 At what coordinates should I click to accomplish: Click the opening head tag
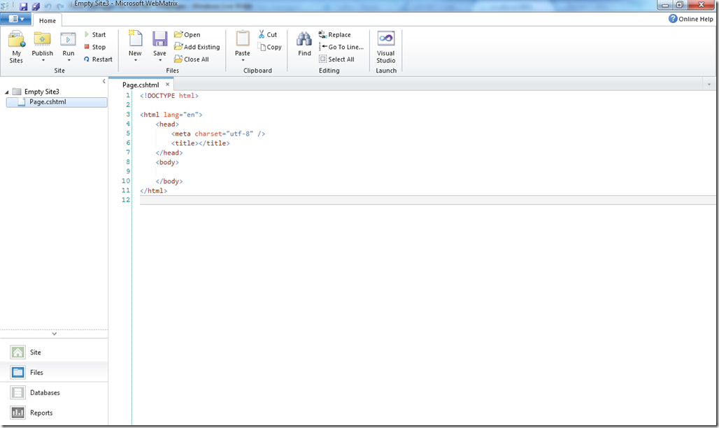pyautogui.click(x=167, y=124)
